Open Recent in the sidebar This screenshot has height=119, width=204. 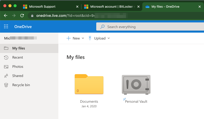tap(29, 58)
